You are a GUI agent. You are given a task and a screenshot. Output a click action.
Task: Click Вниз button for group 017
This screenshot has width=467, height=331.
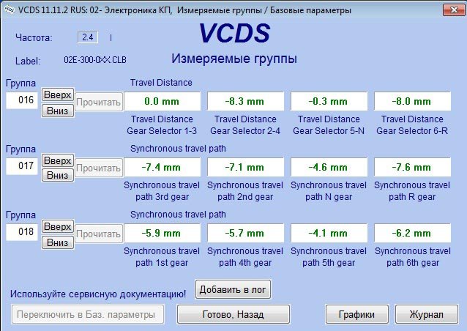pos(58,175)
